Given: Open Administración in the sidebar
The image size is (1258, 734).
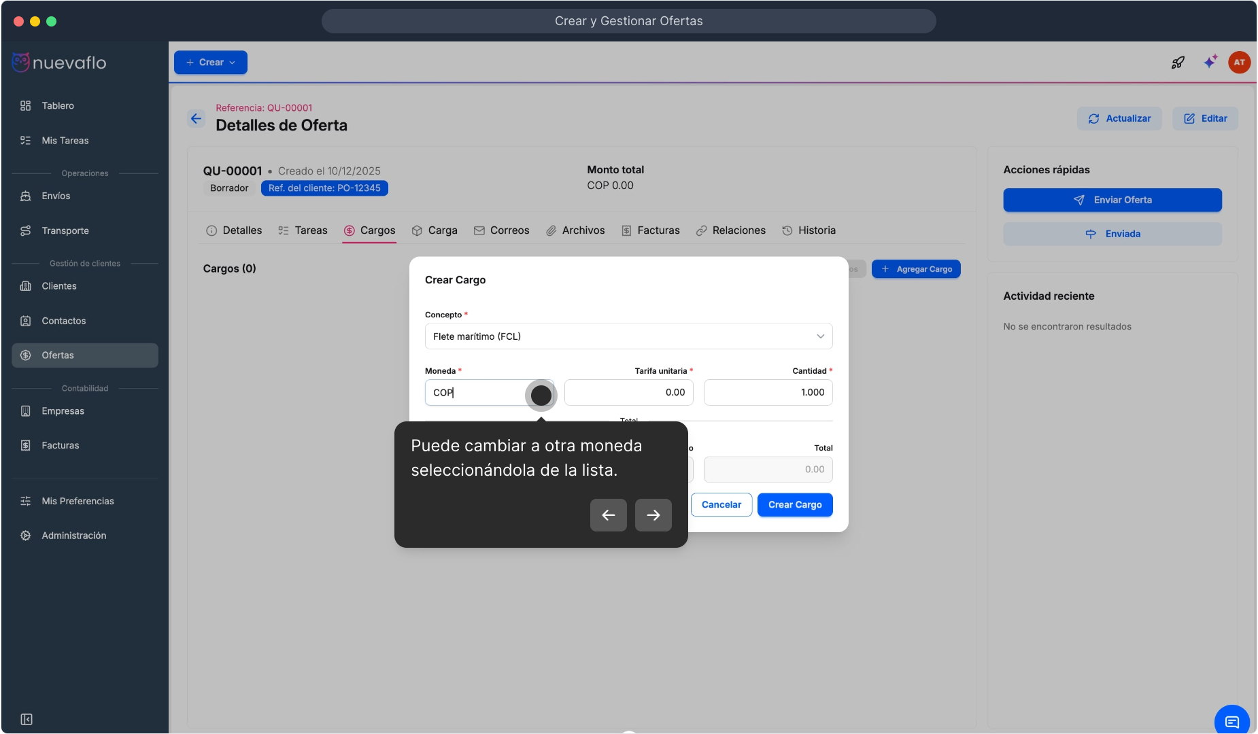Looking at the screenshot, I should click(73, 536).
